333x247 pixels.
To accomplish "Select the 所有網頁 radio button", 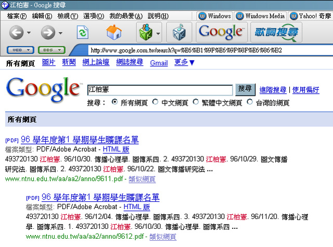I will tap(114, 102).
